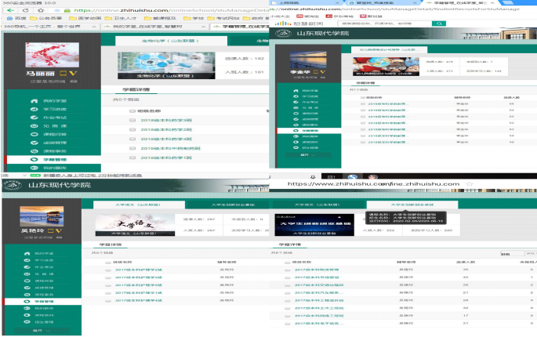Open 成绩管理 icon in 马丽丽's sidebar
The image size is (537, 337).
tap(33, 140)
